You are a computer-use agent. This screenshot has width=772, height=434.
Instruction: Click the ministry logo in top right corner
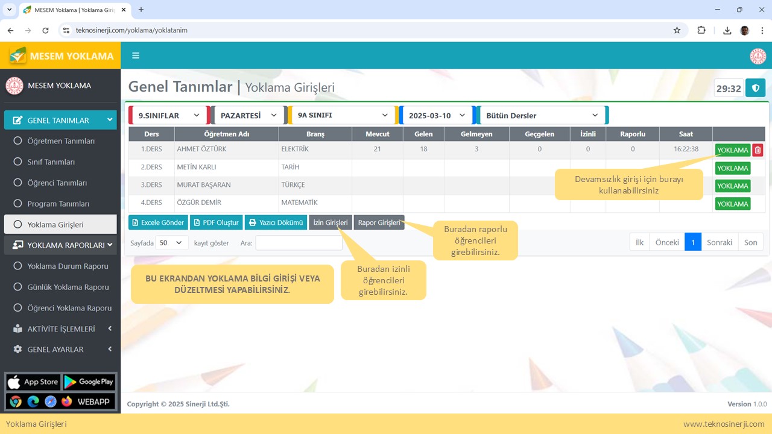pos(758,56)
